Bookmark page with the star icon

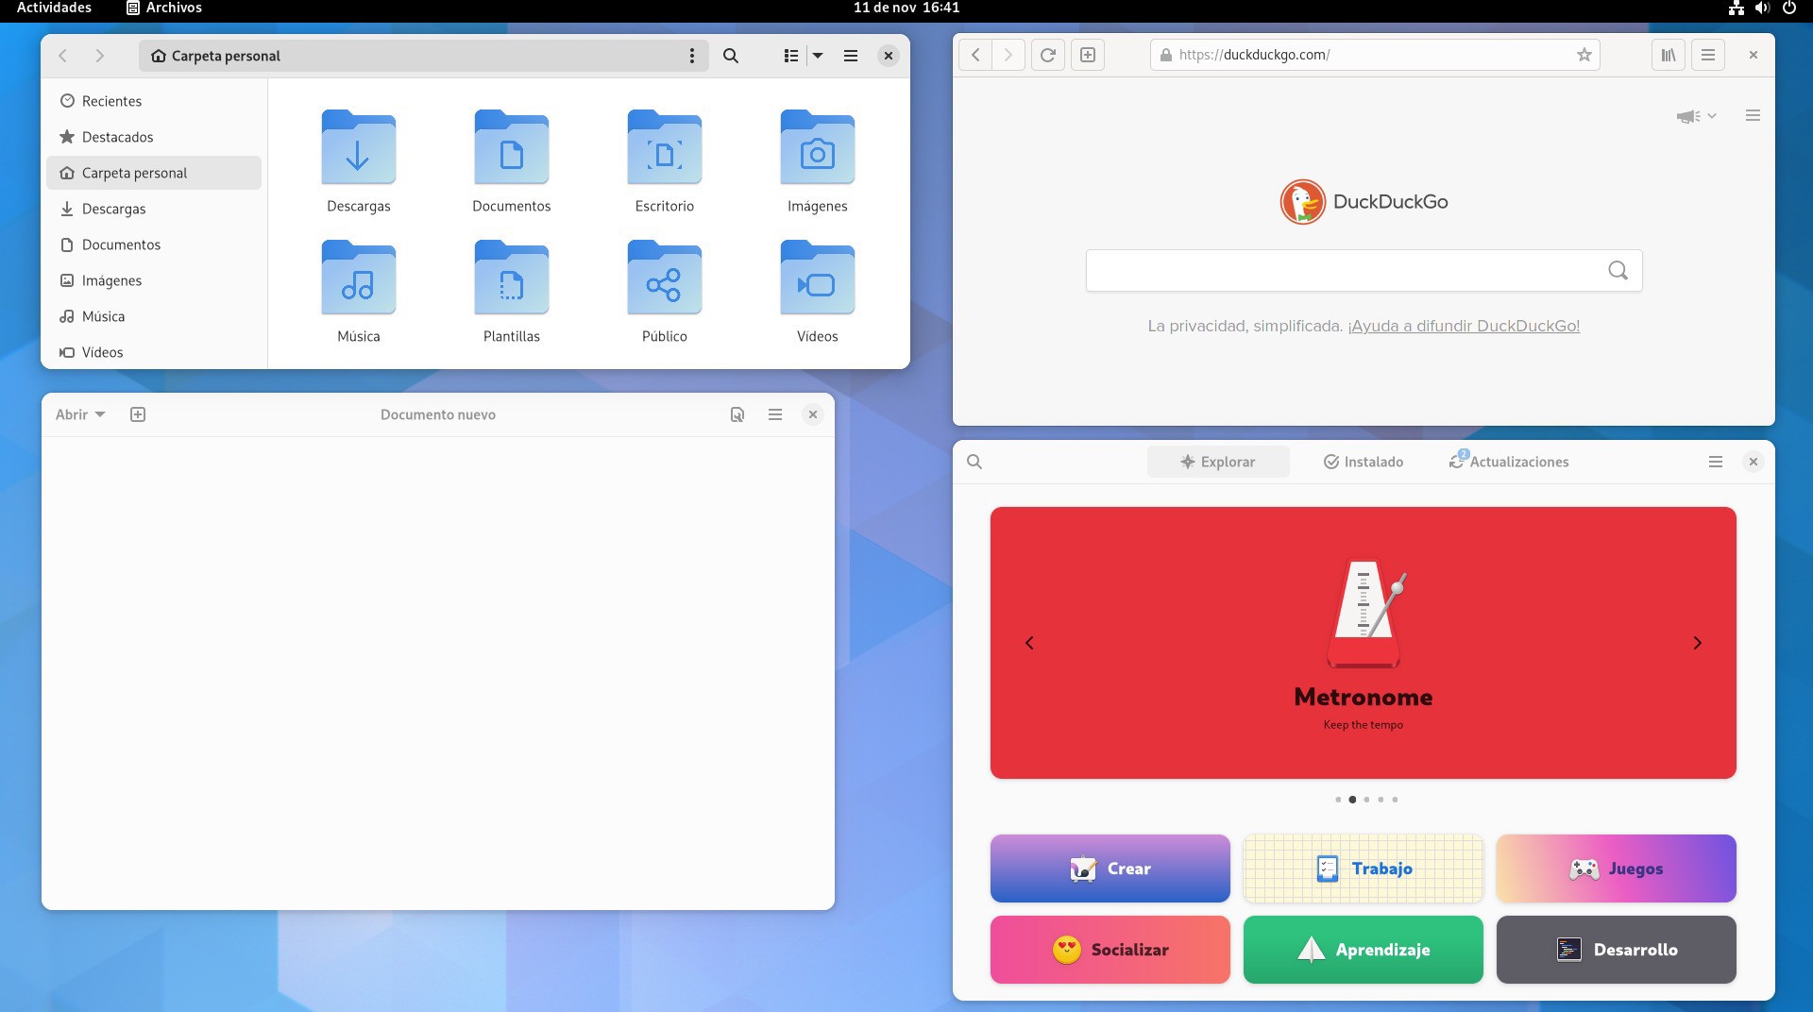coord(1584,55)
